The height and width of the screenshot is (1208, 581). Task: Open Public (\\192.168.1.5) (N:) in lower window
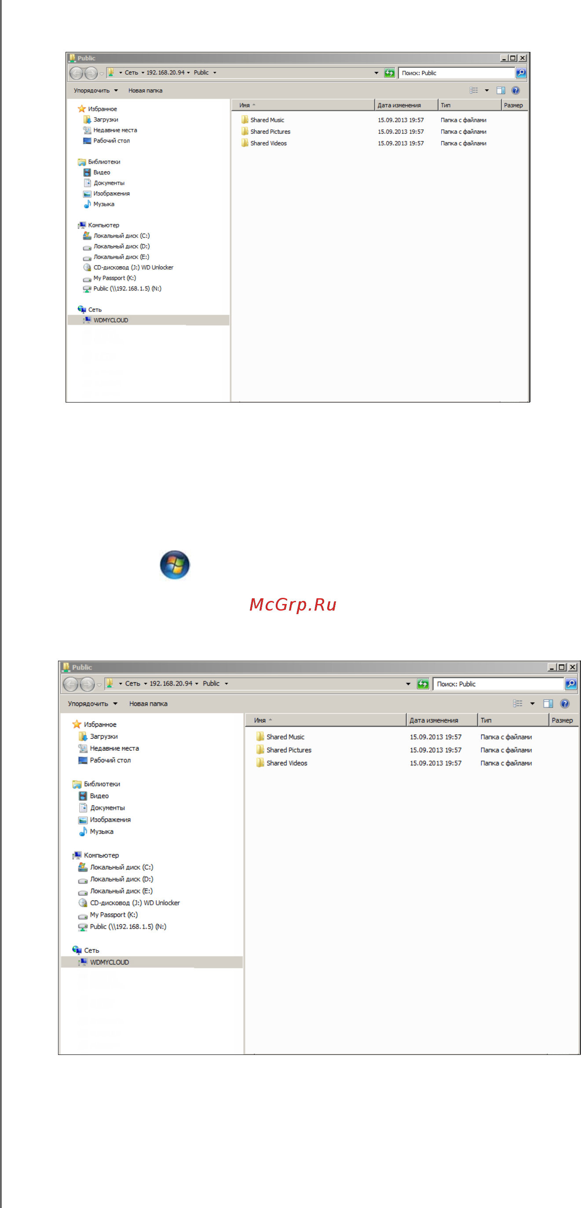click(x=122, y=926)
